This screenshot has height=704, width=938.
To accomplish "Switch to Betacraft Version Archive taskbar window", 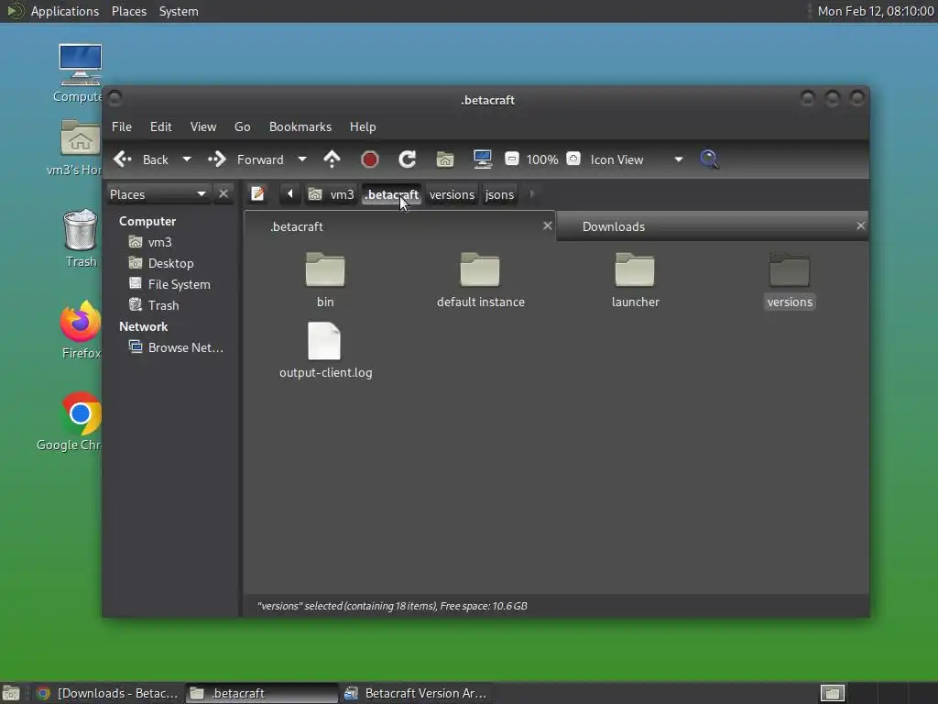I will pyautogui.click(x=416, y=693).
